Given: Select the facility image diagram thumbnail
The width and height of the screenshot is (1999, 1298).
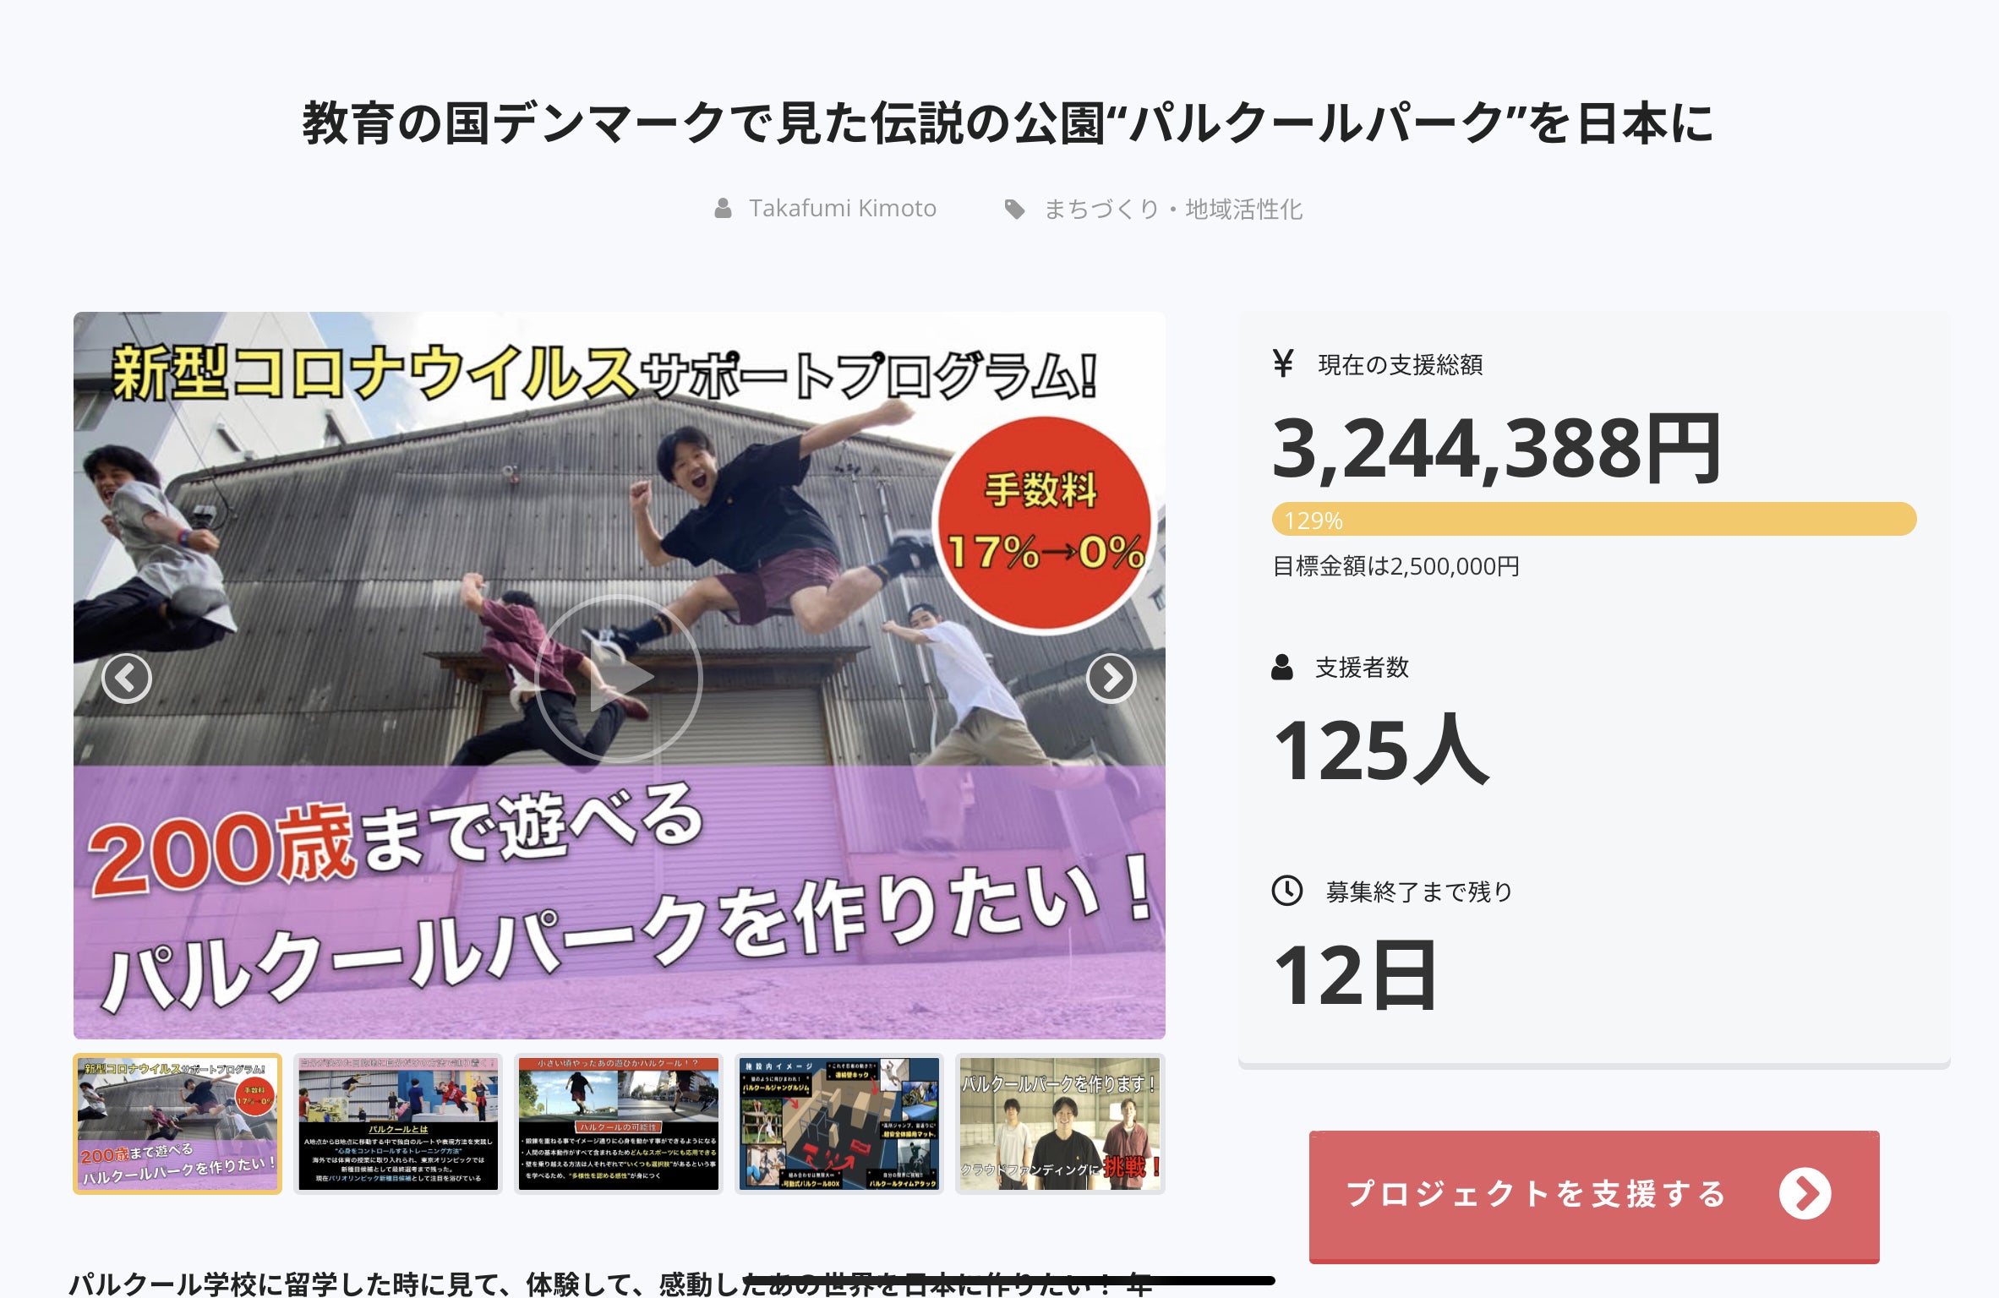Looking at the screenshot, I should click(x=839, y=1123).
